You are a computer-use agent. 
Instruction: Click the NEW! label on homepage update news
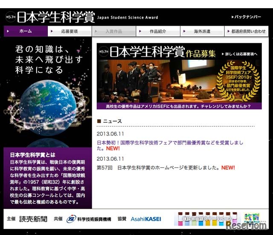click(228, 168)
